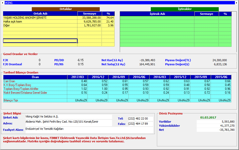Viewport: 239px width, 150px height.
Task: Click the 2016/12 period column header
Action: coord(98,77)
